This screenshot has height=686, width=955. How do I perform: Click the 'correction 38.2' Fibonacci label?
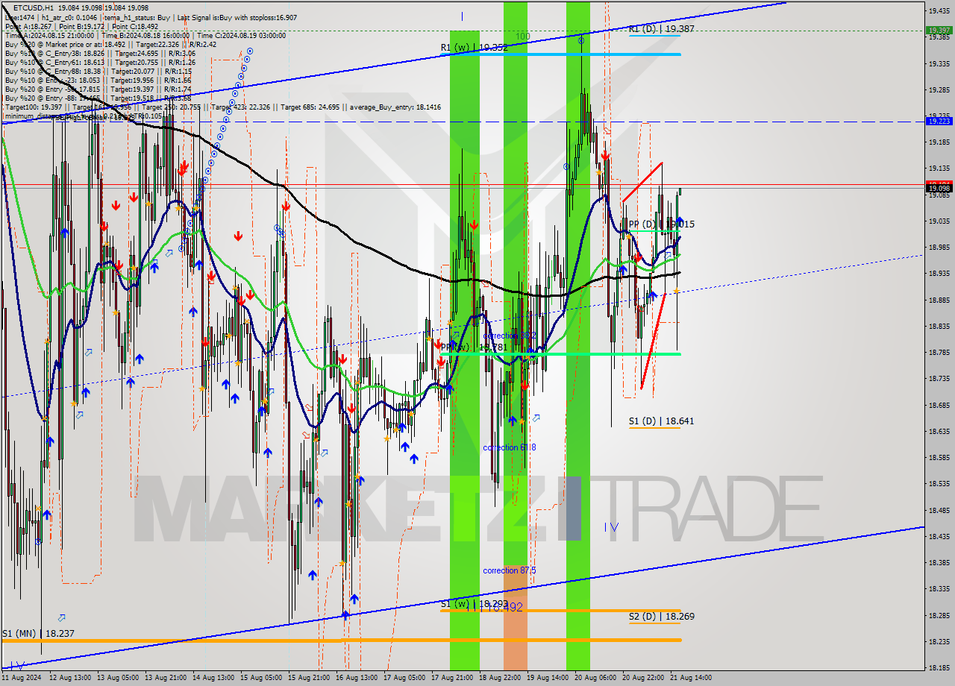[x=510, y=336]
